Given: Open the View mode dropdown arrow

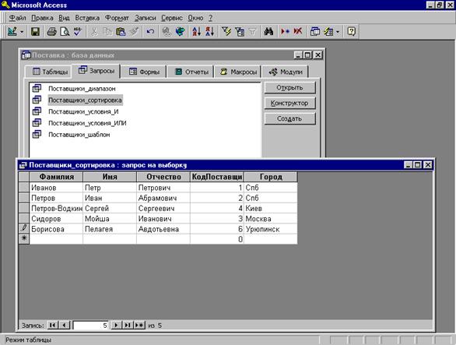Looking at the screenshot, I should (x=22, y=31).
